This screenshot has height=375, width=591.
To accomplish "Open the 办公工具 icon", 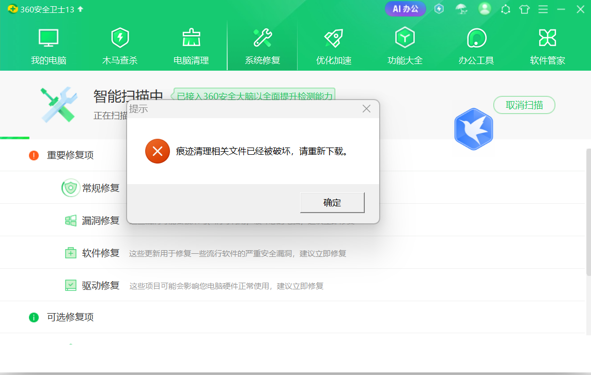I will click(x=476, y=38).
